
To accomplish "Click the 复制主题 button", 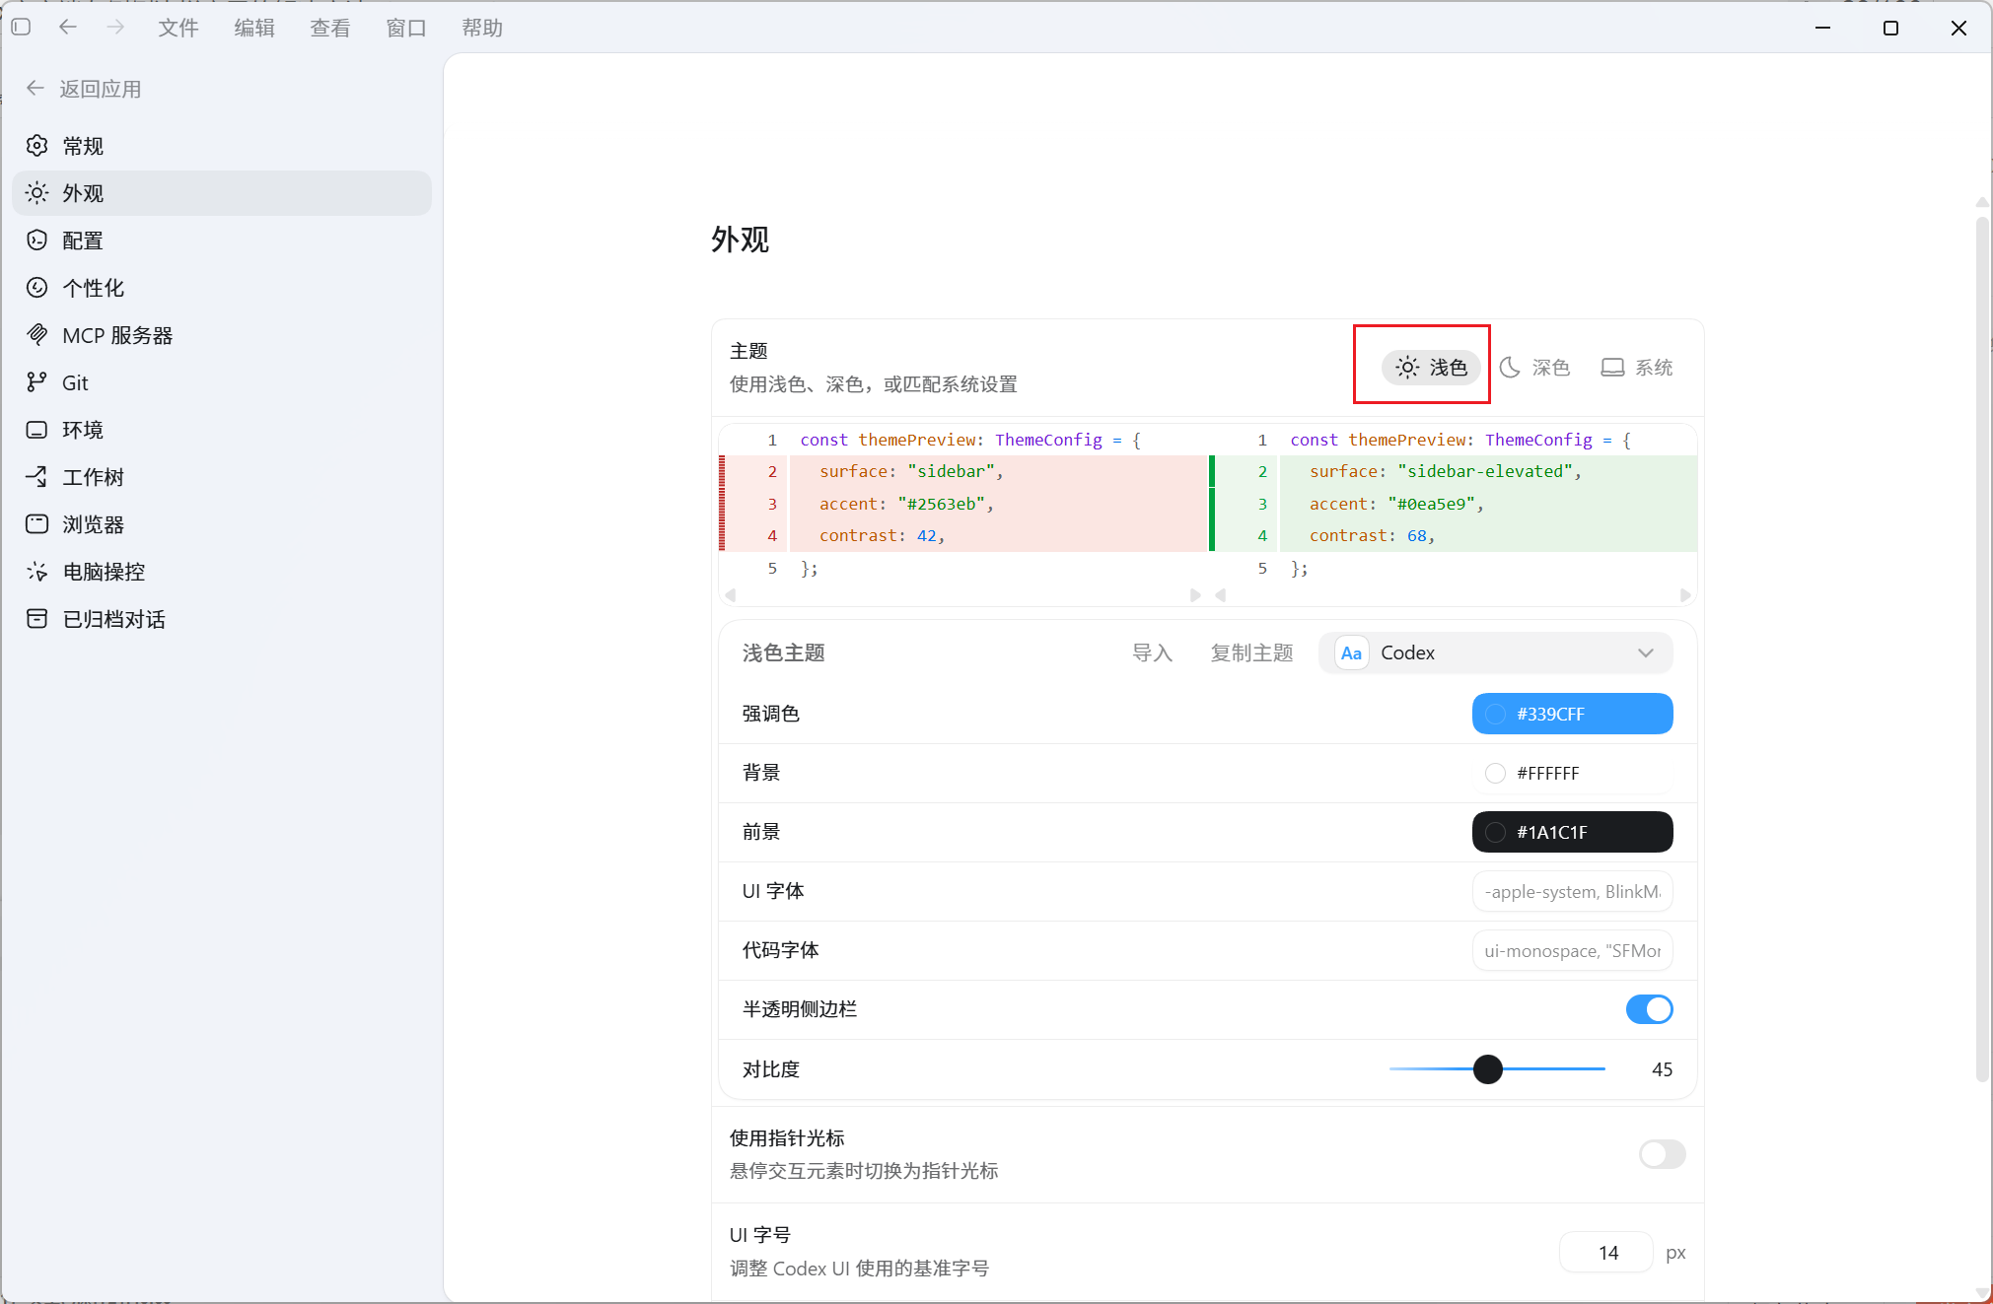I will click(x=1251, y=653).
